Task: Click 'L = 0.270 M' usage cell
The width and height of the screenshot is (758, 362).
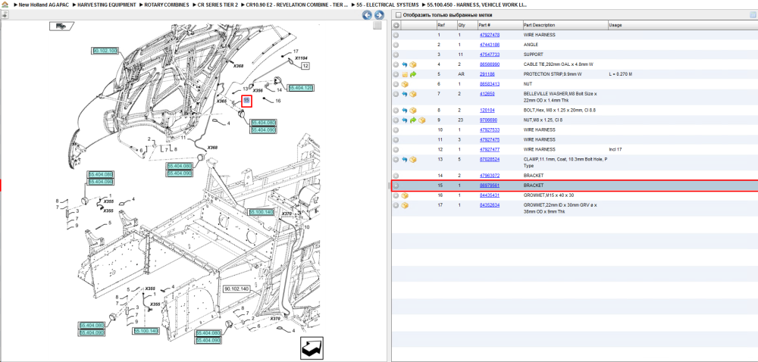Action: pos(621,74)
